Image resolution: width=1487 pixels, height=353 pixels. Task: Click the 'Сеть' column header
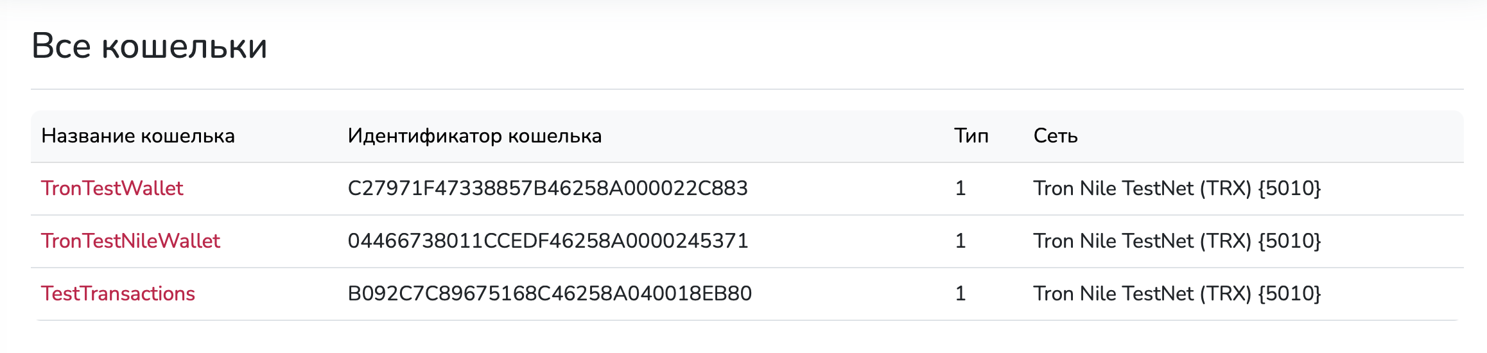pos(1055,136)
